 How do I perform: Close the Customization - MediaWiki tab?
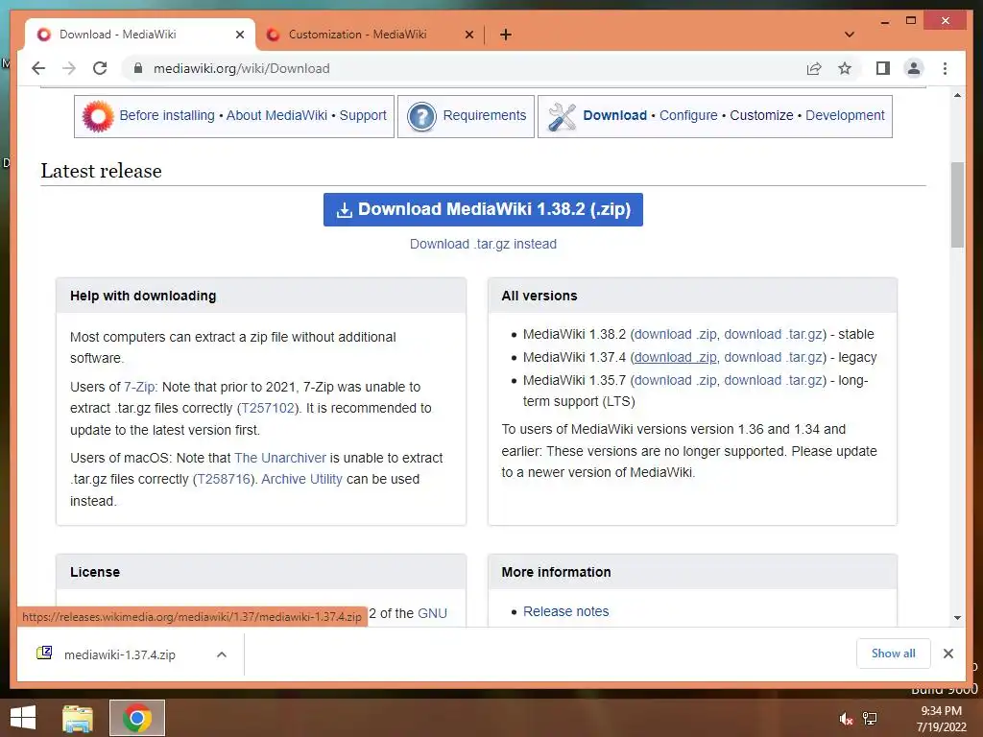click(x=468, y=35)
